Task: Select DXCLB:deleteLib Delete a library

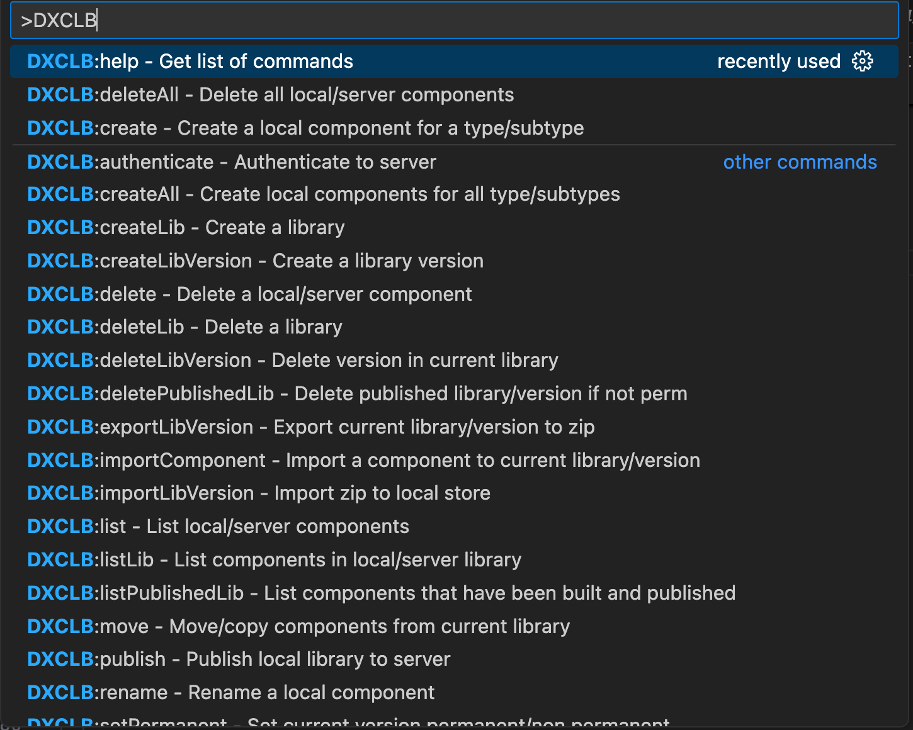Action: (x=184, y=327)
